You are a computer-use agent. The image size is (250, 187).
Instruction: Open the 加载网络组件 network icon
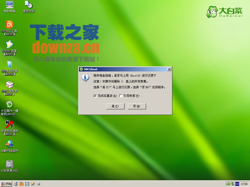[9, 146]
